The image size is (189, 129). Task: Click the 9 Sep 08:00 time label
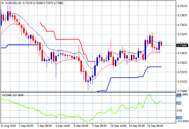pos(99,126)
